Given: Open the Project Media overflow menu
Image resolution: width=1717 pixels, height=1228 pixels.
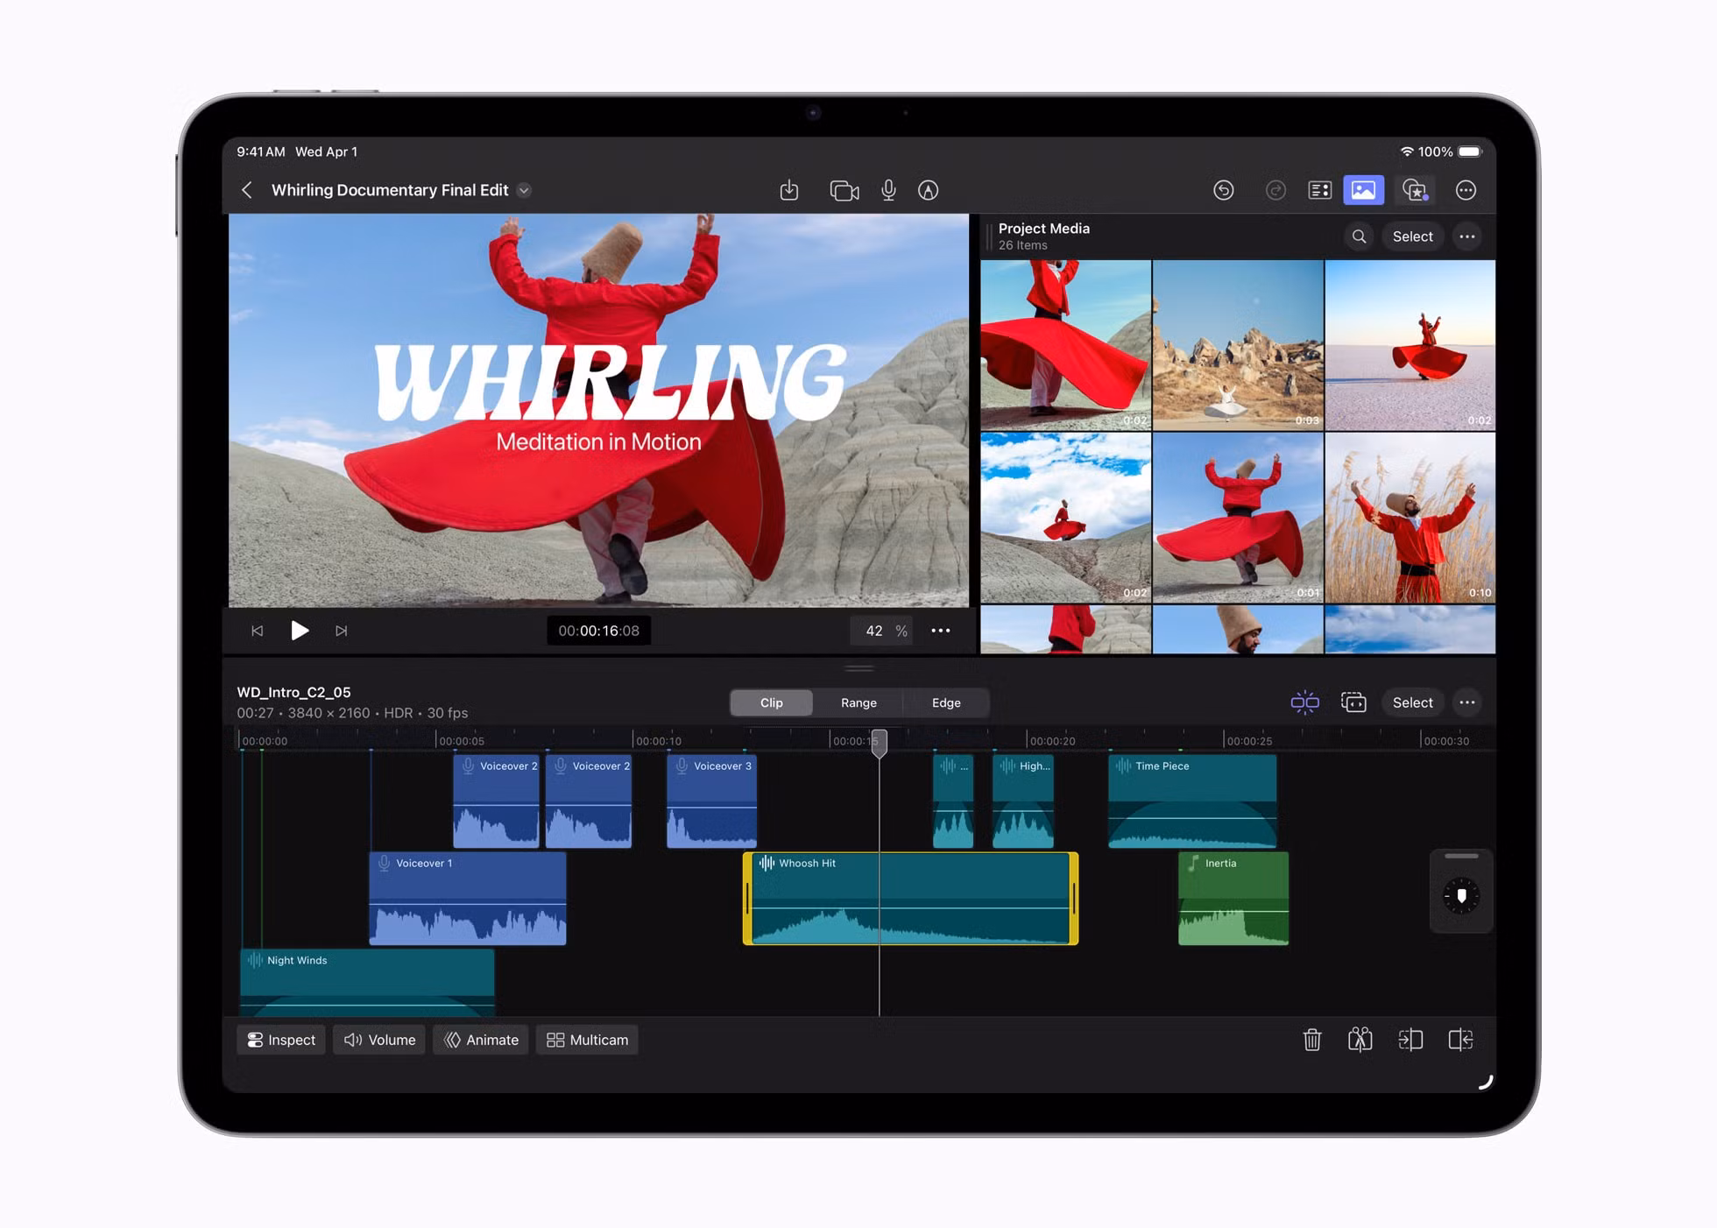Looking at the screenshot, I should click(x=1468, y=236).
